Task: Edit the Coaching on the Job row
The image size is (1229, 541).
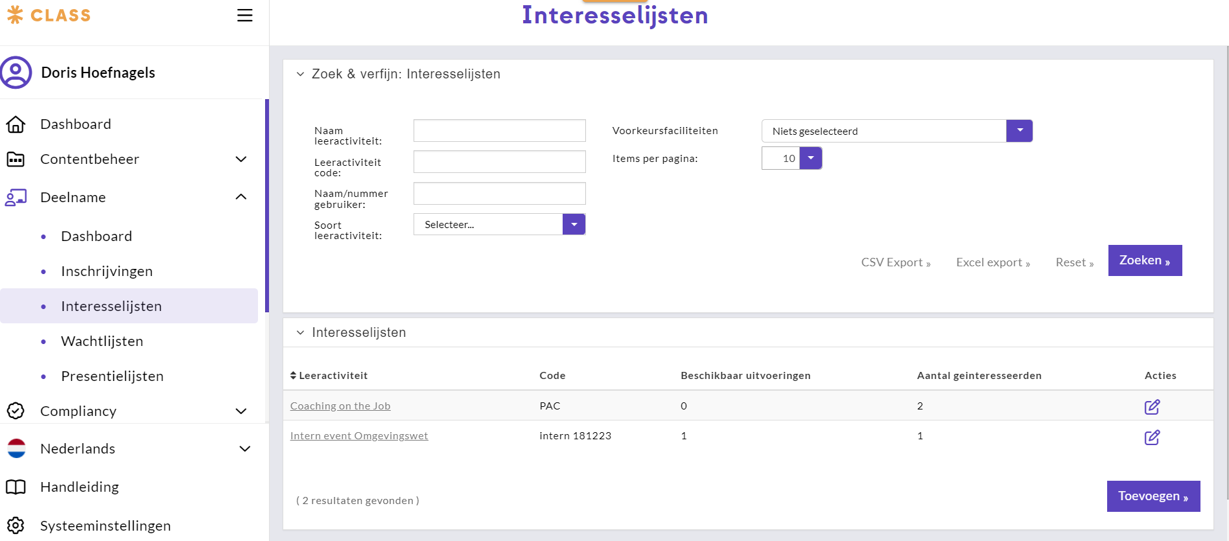Action: point(1151,407)
